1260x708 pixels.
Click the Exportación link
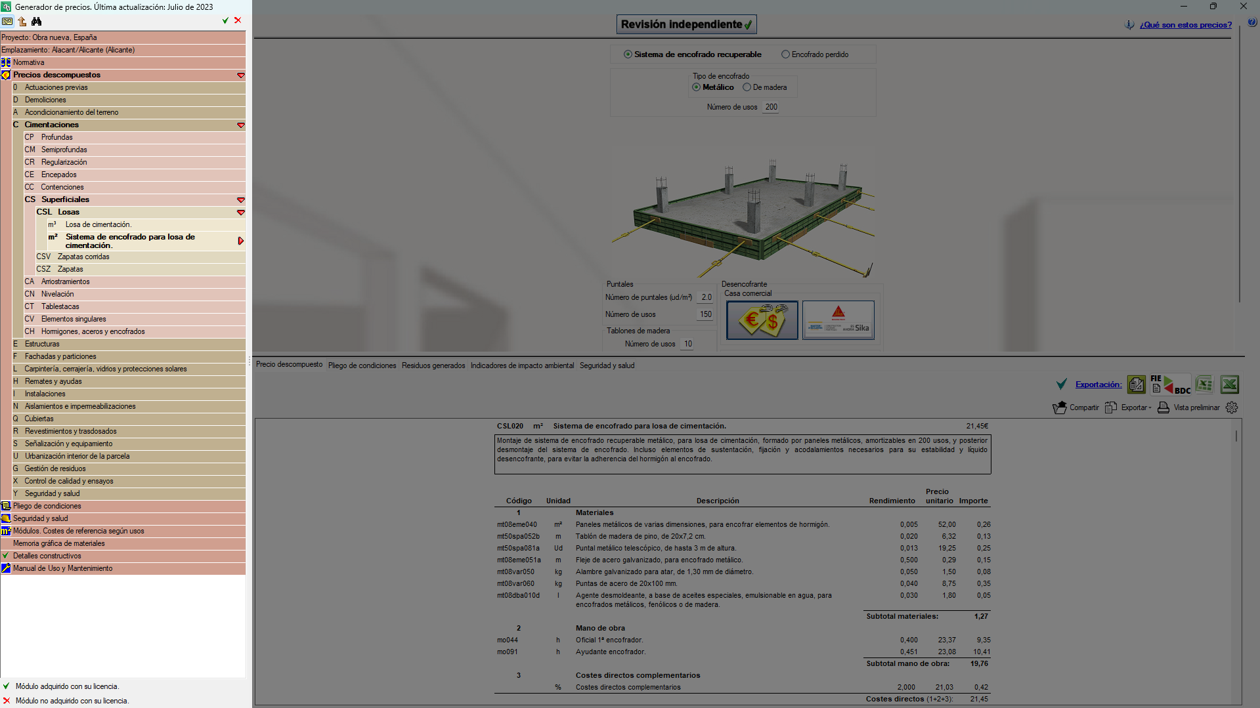[x=1098, y=385]
